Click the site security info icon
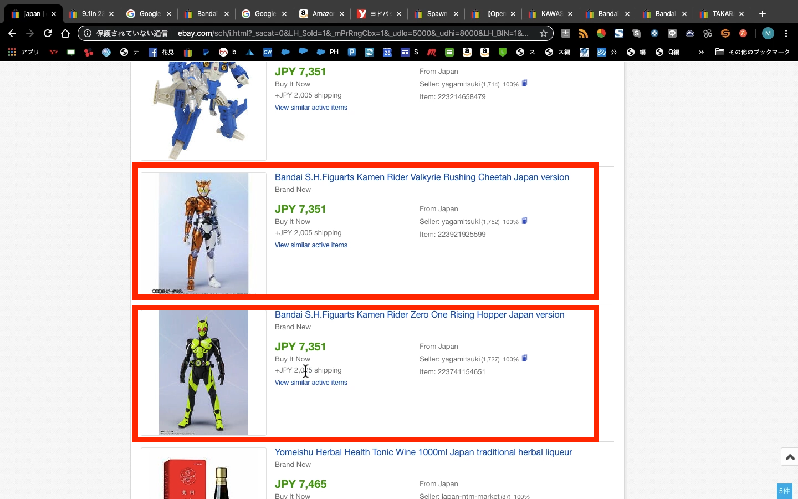 pyautogui.click(x=88, y=33)
